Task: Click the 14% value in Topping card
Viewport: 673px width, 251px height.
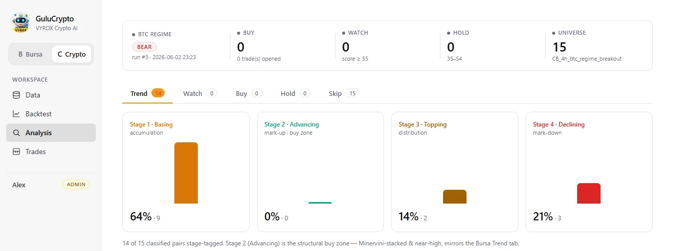Action: [408, 216]
